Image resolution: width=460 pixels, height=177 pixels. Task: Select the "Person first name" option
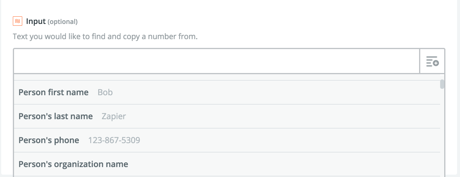click(227, 92)
